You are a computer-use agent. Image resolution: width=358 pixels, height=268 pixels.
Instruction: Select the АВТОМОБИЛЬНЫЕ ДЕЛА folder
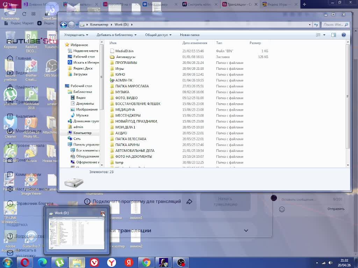coord(135,151)
